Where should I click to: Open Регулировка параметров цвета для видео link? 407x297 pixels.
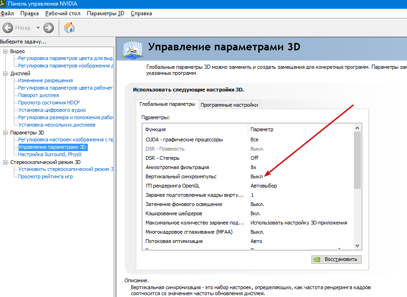66,58
